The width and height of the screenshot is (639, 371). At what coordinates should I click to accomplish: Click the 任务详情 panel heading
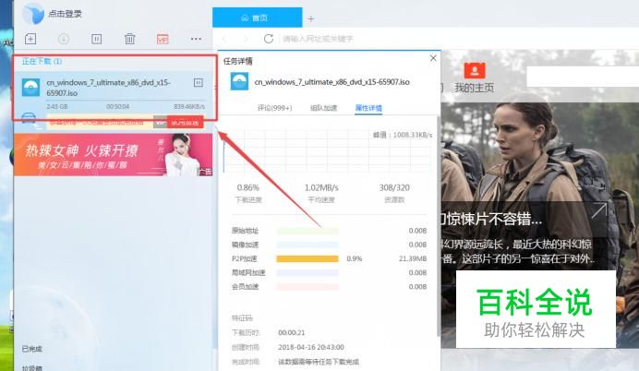(x=238, y=61)
